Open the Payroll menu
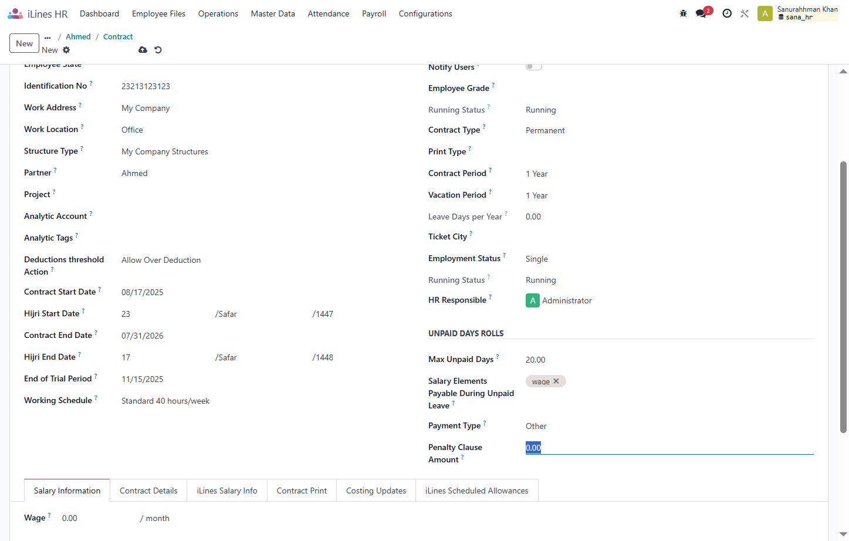Image resolution: width=849 pixels, height=541 pixels. point(374,13)
